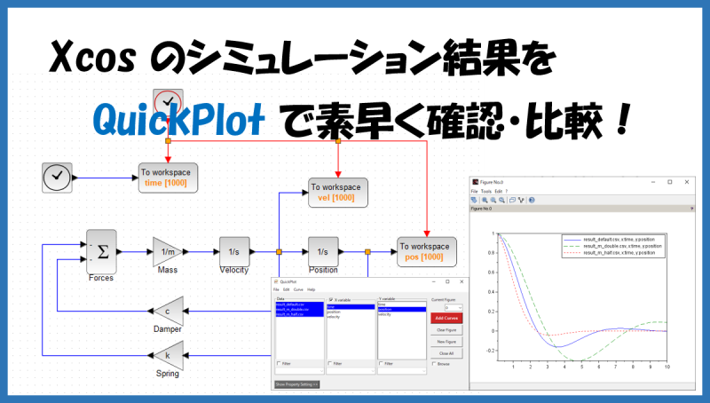Click the Clear Figure button
Screen dimensions: 710x403
coord(446,330)
